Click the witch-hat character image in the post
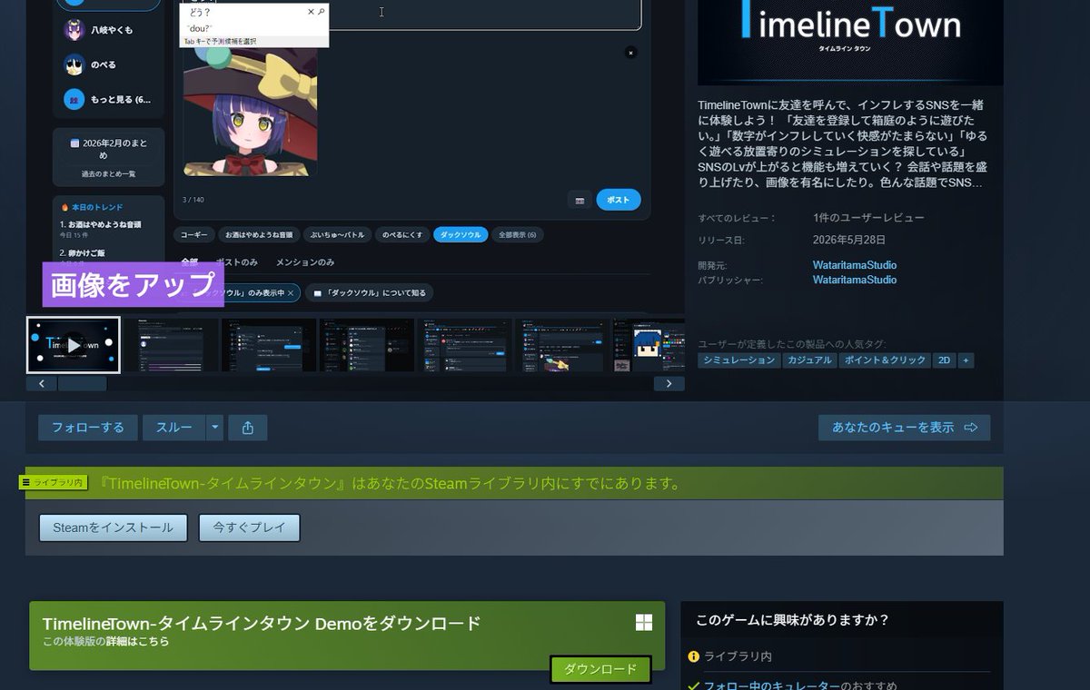This screenshot has height=690, width=1090. (251, 112)
